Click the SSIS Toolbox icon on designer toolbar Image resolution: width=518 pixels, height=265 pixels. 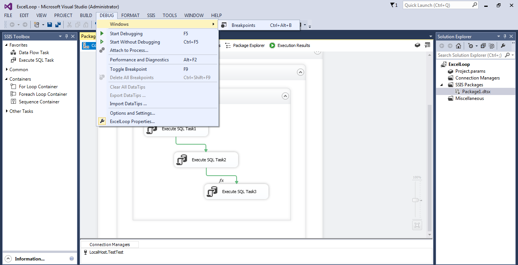418,45
